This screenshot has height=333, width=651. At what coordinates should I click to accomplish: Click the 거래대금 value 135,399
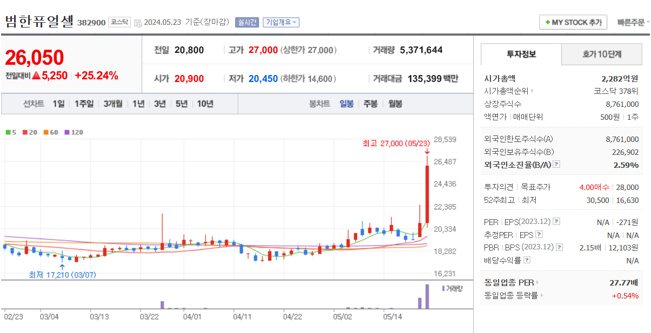coord(423,79)
